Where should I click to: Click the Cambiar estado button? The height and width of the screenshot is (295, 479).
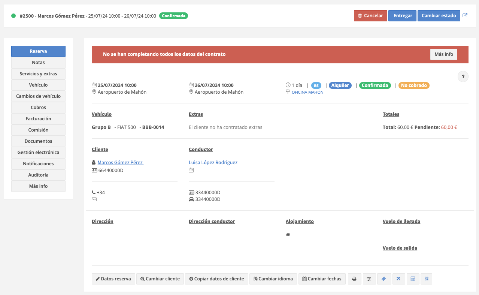439,16
